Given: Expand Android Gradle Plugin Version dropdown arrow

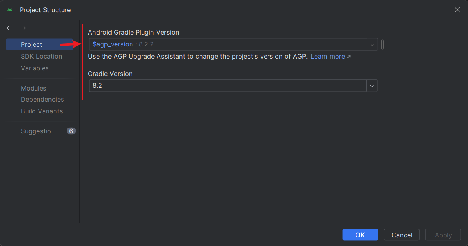Looking at the screenshot, I should point(372,44).
